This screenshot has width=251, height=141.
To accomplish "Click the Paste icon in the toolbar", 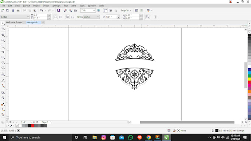I will (x=35, y=10).
